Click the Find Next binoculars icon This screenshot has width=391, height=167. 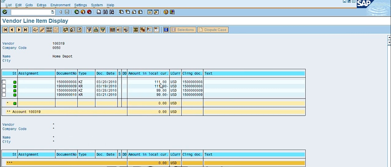tap(112, 12)
